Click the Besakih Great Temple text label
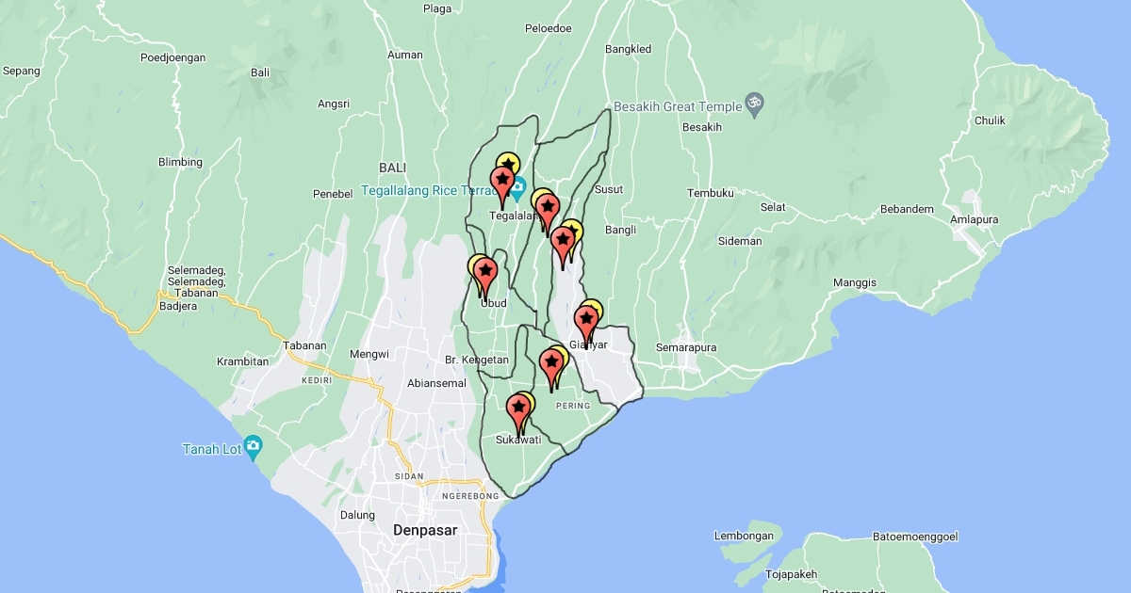Image resolution: width=1131 pixels, height=593 pixels. click(677, 106)
